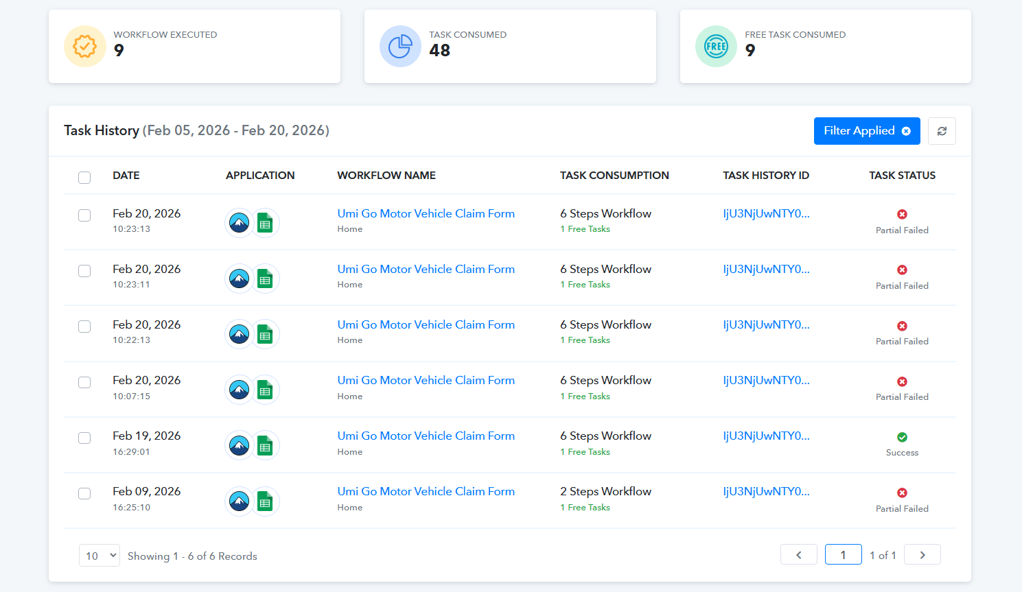The height and width of the screenshot is (592, 1022).
Task: Select the checkbox for the 10:23:11 task
Action: pos(84,271)
